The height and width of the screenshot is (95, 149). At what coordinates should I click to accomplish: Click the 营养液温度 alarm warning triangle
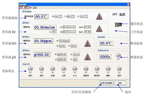99,16
